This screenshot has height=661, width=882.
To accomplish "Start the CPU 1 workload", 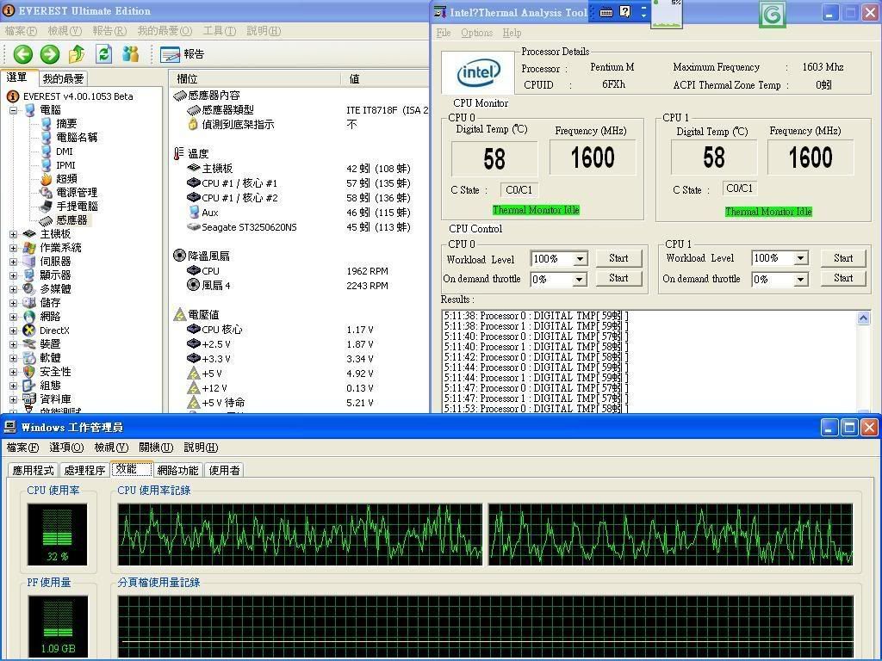I will click(x=843, y=258).
